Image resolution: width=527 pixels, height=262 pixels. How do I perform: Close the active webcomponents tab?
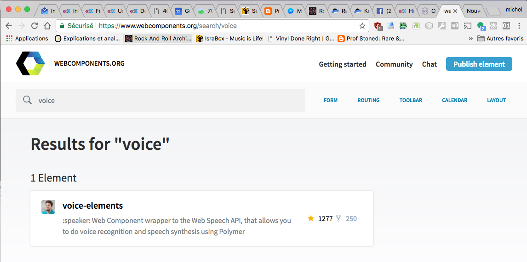(455, 11)
